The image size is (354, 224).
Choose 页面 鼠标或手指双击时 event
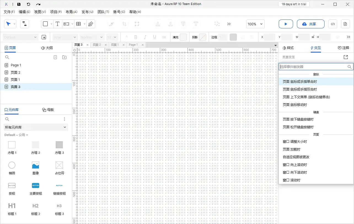click(300, 89)
